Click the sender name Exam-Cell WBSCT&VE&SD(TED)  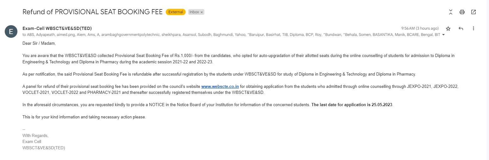pos(57,28)
